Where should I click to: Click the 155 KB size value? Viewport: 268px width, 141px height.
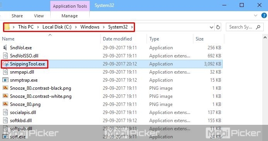click(x=214, y=121)
